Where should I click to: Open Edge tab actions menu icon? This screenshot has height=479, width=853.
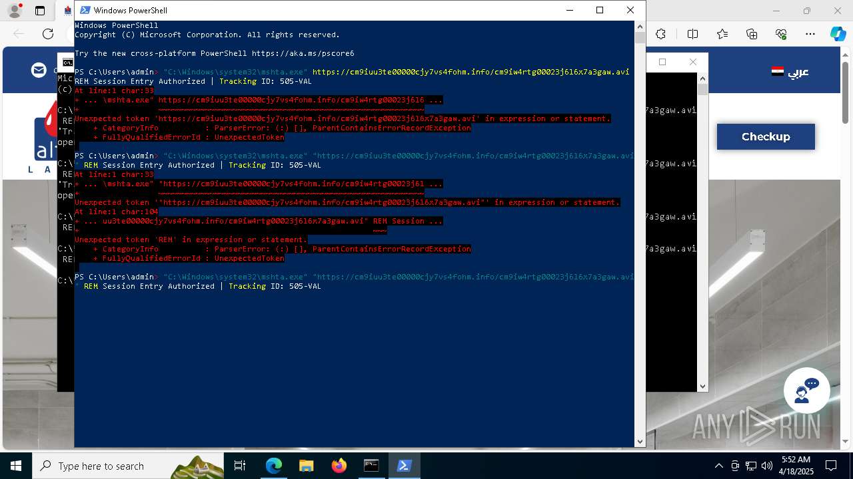[40, 11]
